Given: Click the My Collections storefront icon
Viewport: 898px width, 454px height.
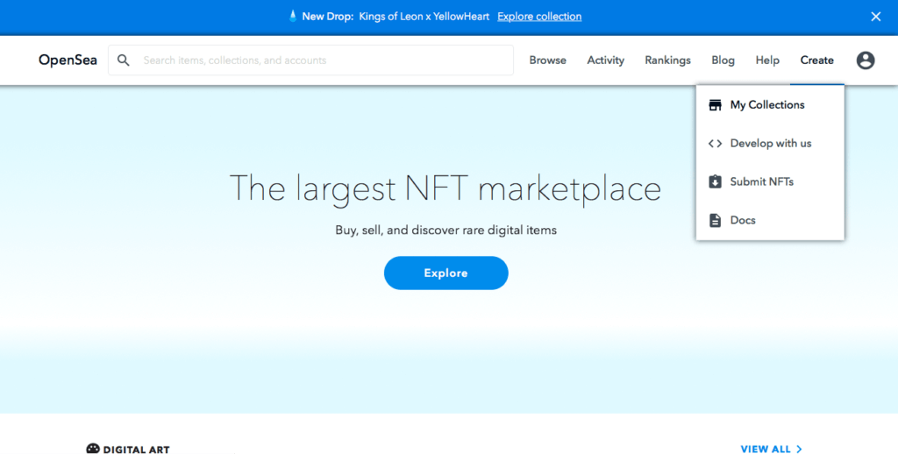Looking at the screenshot, I should tap(715, 105).
